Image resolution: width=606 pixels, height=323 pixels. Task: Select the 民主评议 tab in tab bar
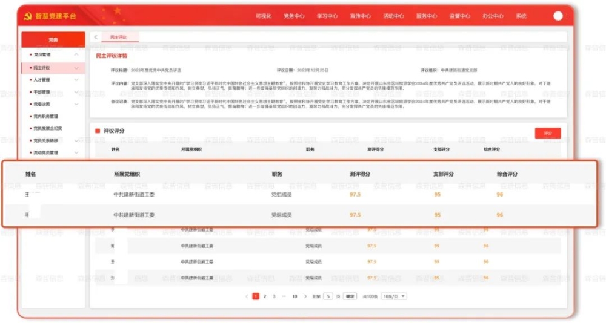[119, 38]
